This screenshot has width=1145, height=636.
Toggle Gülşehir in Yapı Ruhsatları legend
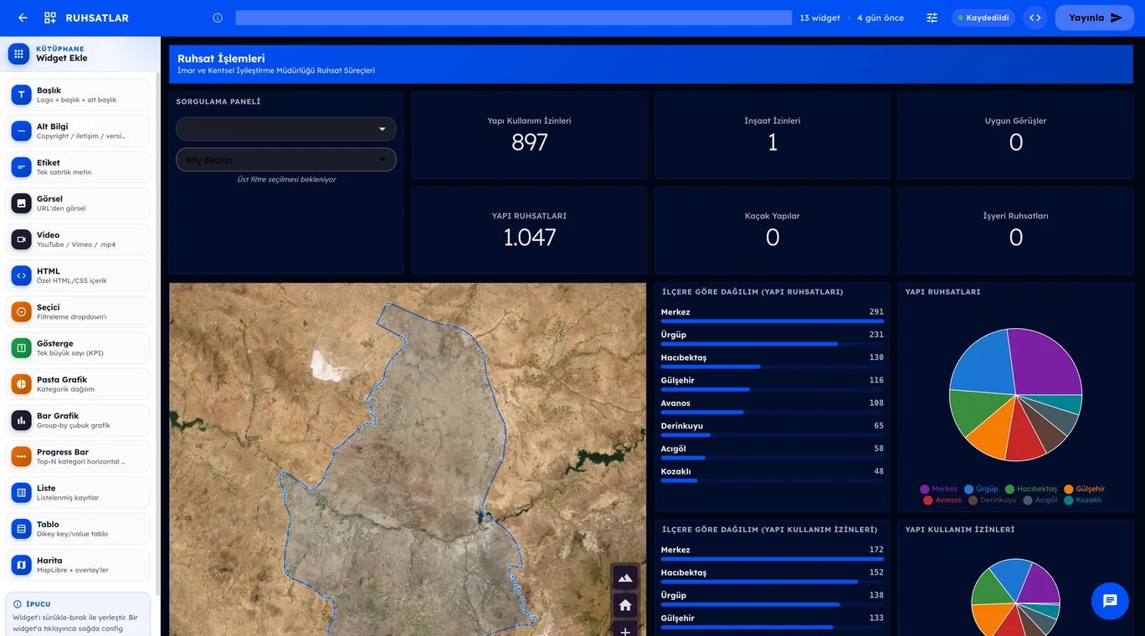[1085, 489]
